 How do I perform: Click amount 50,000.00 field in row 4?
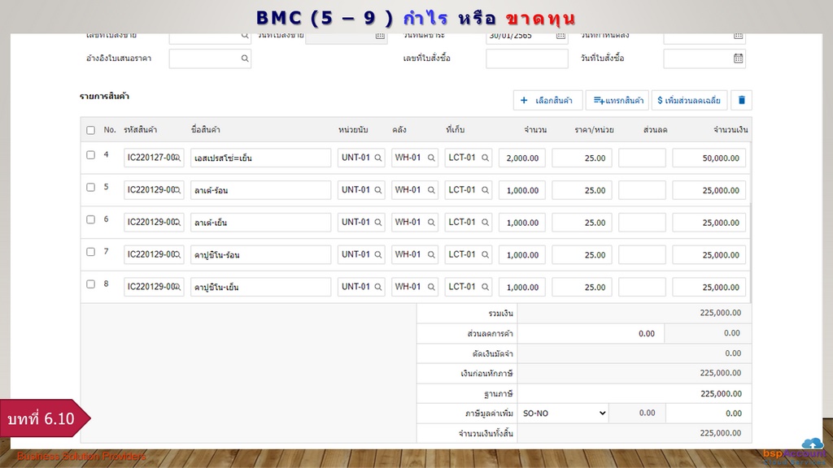coord(709,158)
